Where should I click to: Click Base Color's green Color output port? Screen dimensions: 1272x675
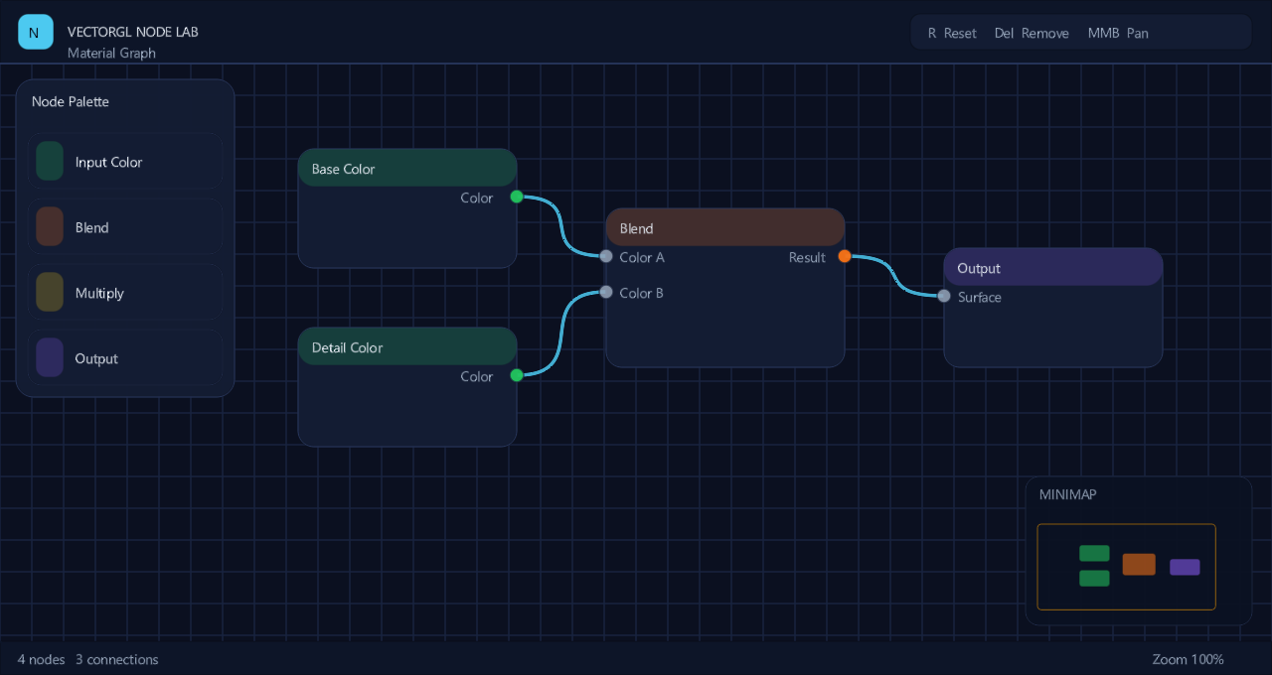(x=517, y=197)
